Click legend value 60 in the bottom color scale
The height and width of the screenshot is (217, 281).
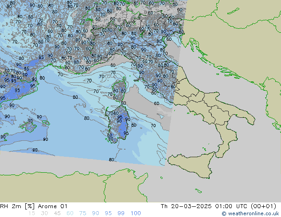coord(70,213)
